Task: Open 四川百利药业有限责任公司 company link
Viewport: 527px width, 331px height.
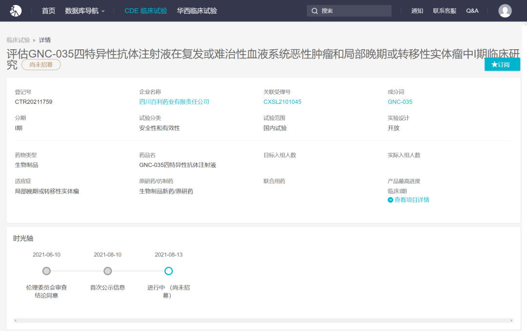Action: tap(174, 102)
